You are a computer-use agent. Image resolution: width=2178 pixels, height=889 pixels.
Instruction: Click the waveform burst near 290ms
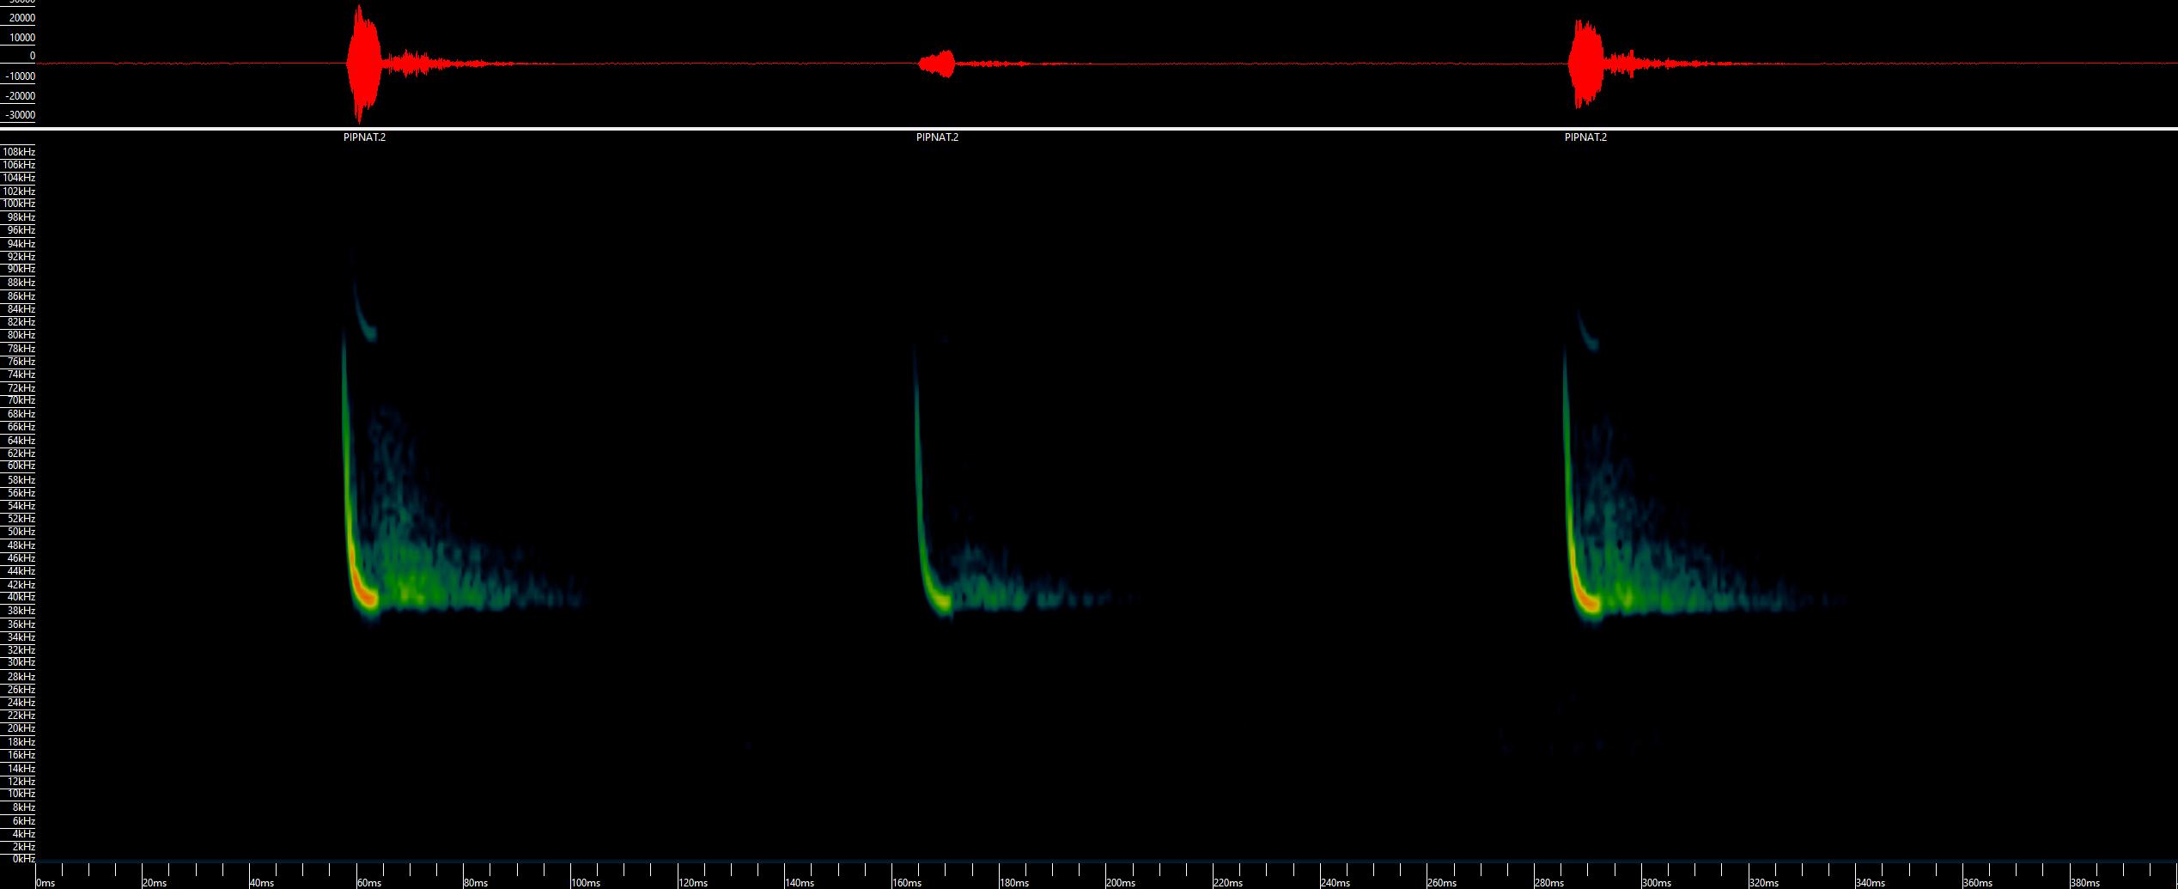point(1585,64)
